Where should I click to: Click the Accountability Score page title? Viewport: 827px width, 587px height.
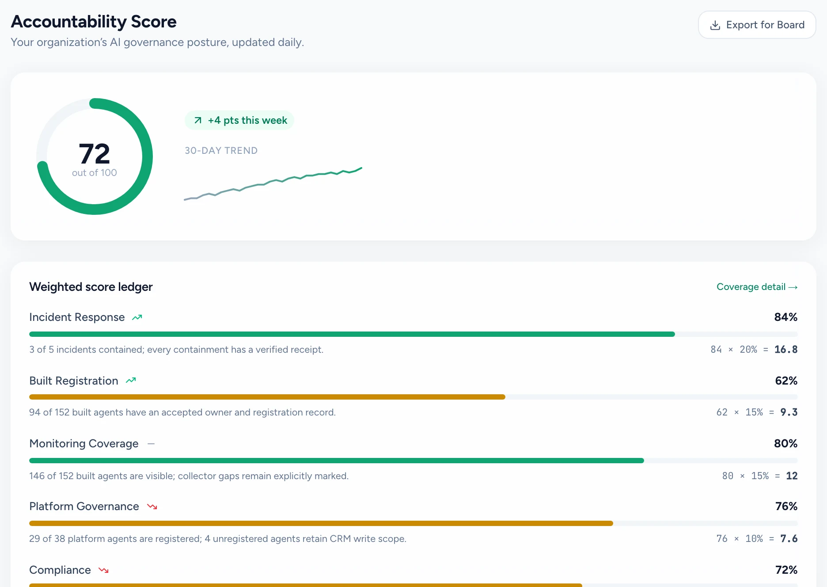click(94, 22)
